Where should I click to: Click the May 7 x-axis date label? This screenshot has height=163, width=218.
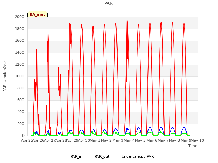click(163, 140)
